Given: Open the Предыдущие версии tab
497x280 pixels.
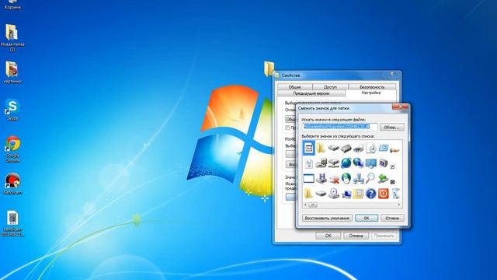Looking at the screenshot, I should 311,93.
